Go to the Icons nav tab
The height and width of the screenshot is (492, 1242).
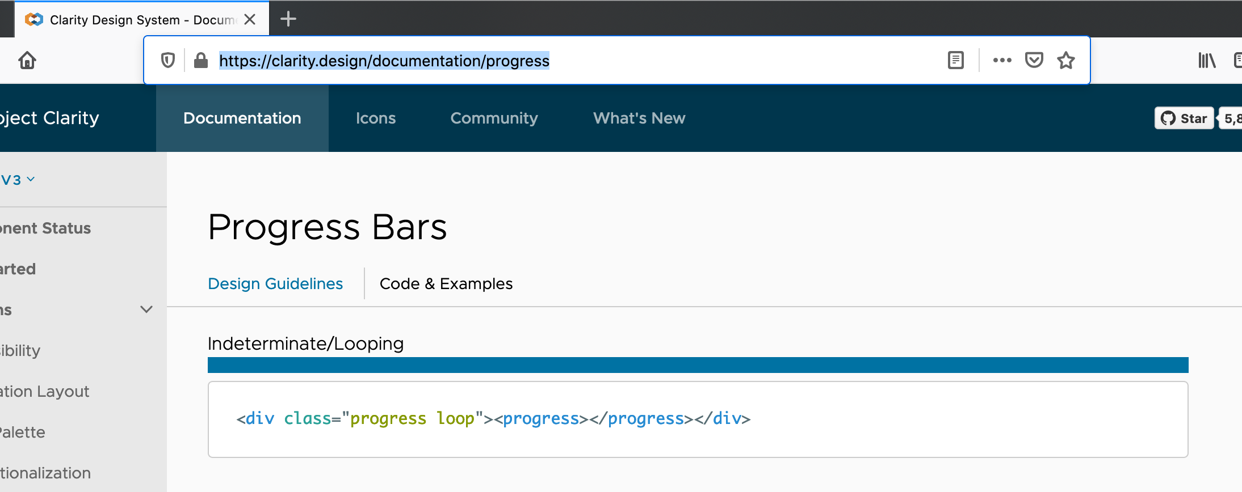click(x=376, y=118)
